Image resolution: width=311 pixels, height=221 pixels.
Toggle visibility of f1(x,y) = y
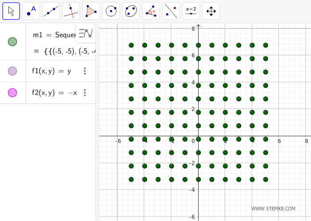[x=12, y=71]
